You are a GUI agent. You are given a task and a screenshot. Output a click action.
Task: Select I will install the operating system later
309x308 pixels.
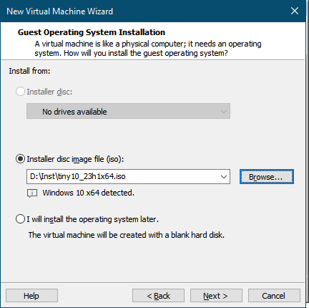20,219
